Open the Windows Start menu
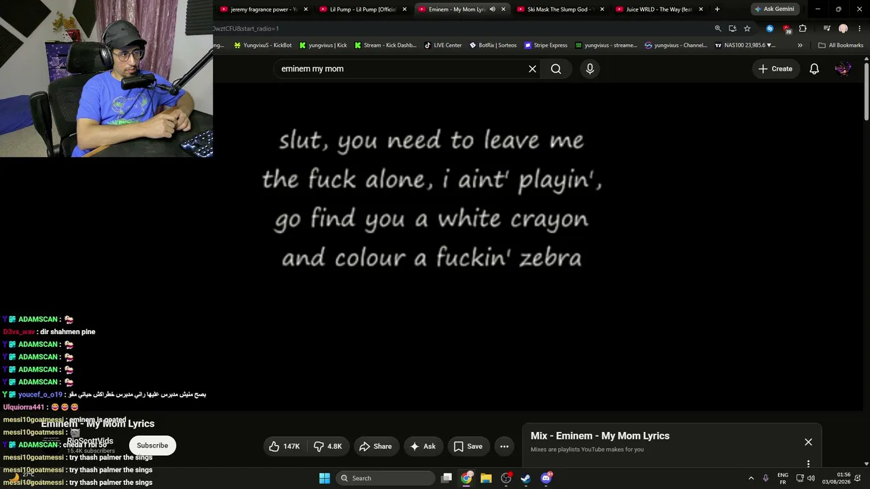 click(x=324, y=478)
